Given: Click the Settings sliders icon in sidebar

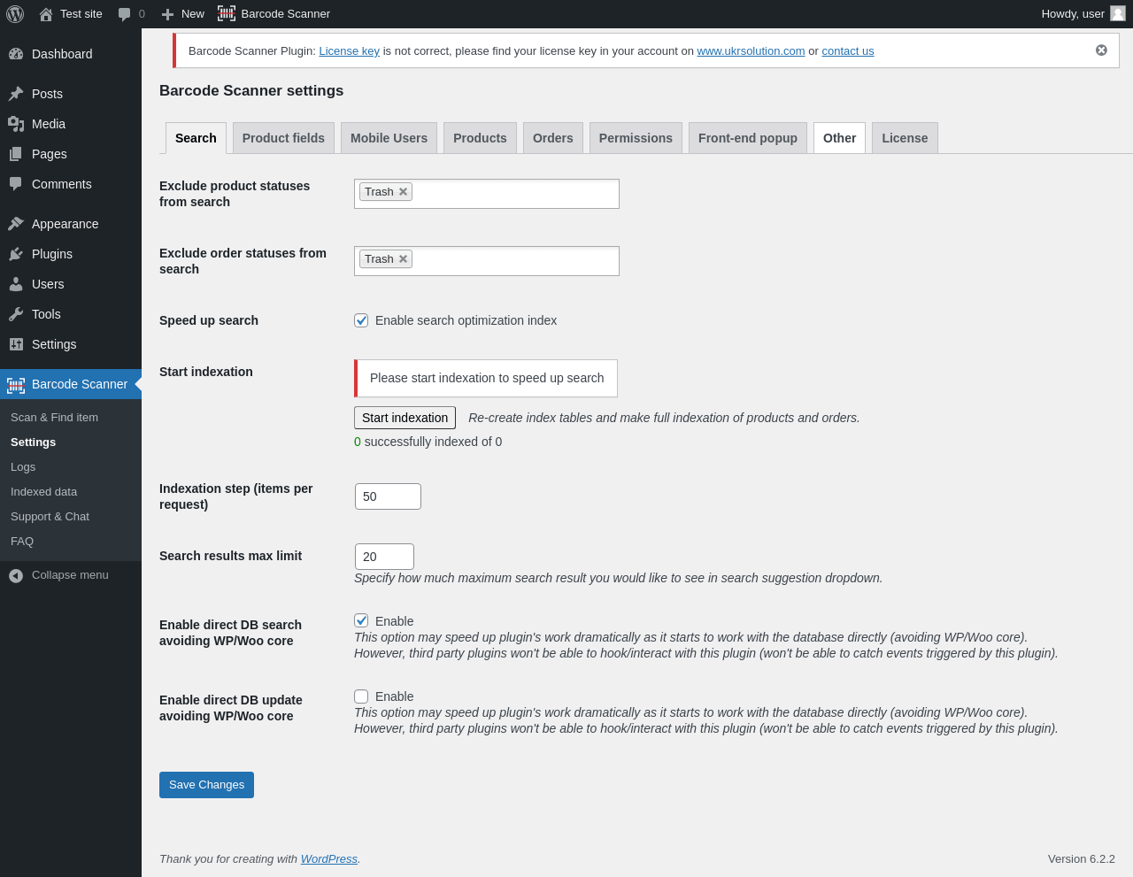Looking at the screenshot, I should (x=16, y=344).
